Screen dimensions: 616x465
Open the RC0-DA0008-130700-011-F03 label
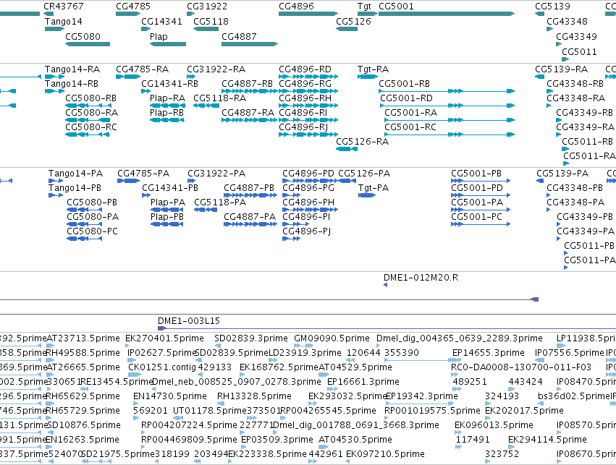tap(521, 367)
